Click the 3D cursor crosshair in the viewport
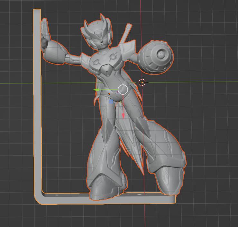The width and height of the screenshot is (238, 227). click(142, 82)
